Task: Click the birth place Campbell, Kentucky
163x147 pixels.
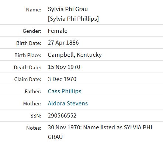Action: pos(75,55)
